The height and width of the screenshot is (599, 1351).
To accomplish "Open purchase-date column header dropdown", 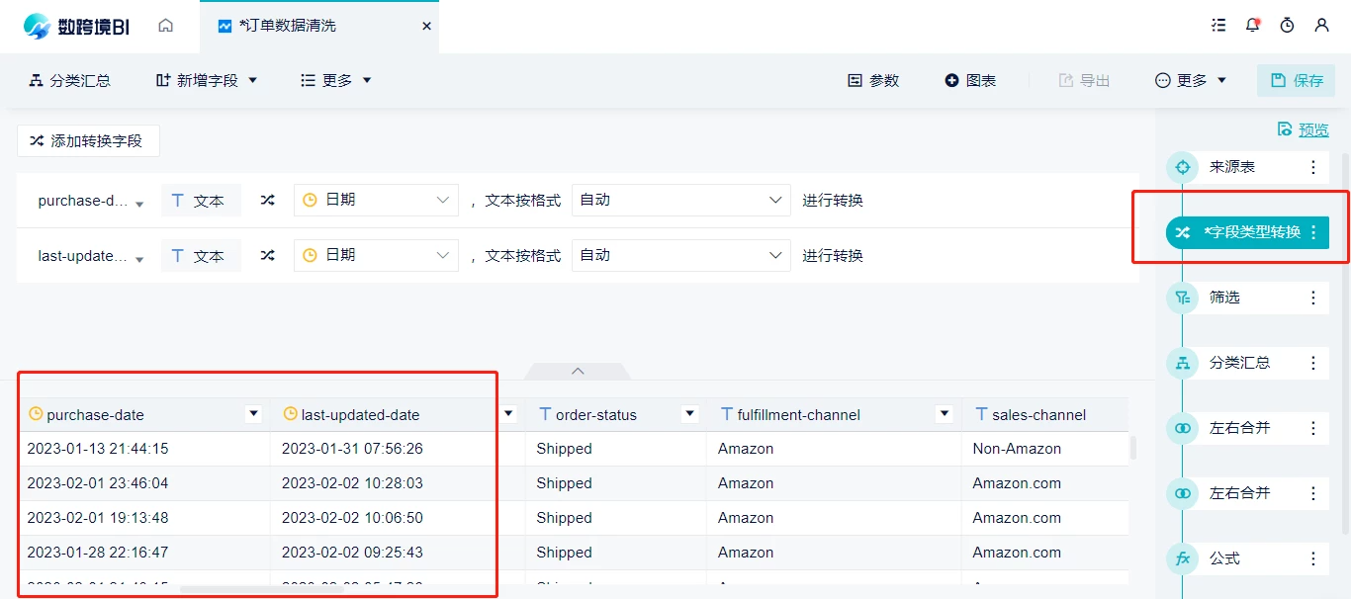I will tap(253, 414).
